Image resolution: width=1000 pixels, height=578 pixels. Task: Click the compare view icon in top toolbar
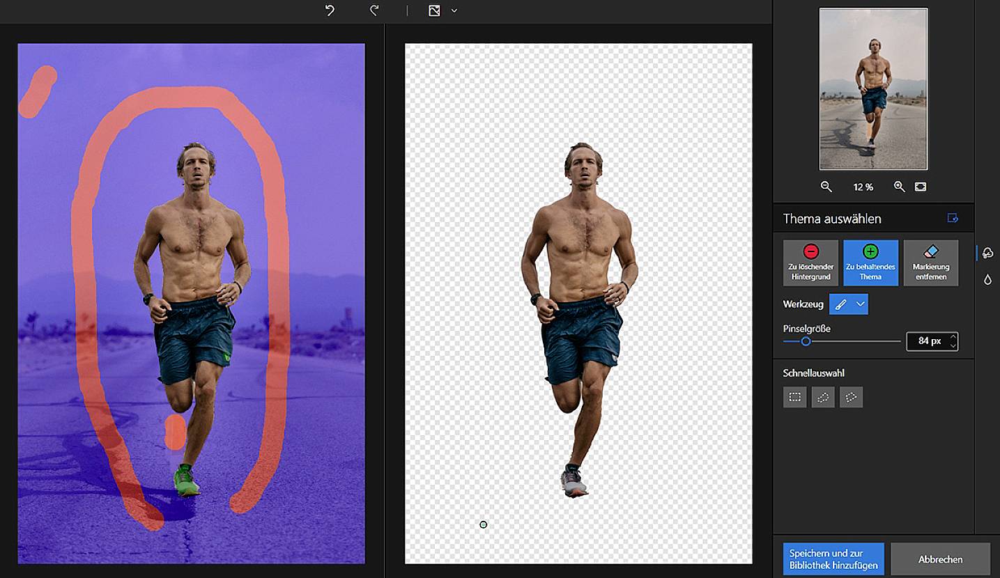tap(434, 10)
